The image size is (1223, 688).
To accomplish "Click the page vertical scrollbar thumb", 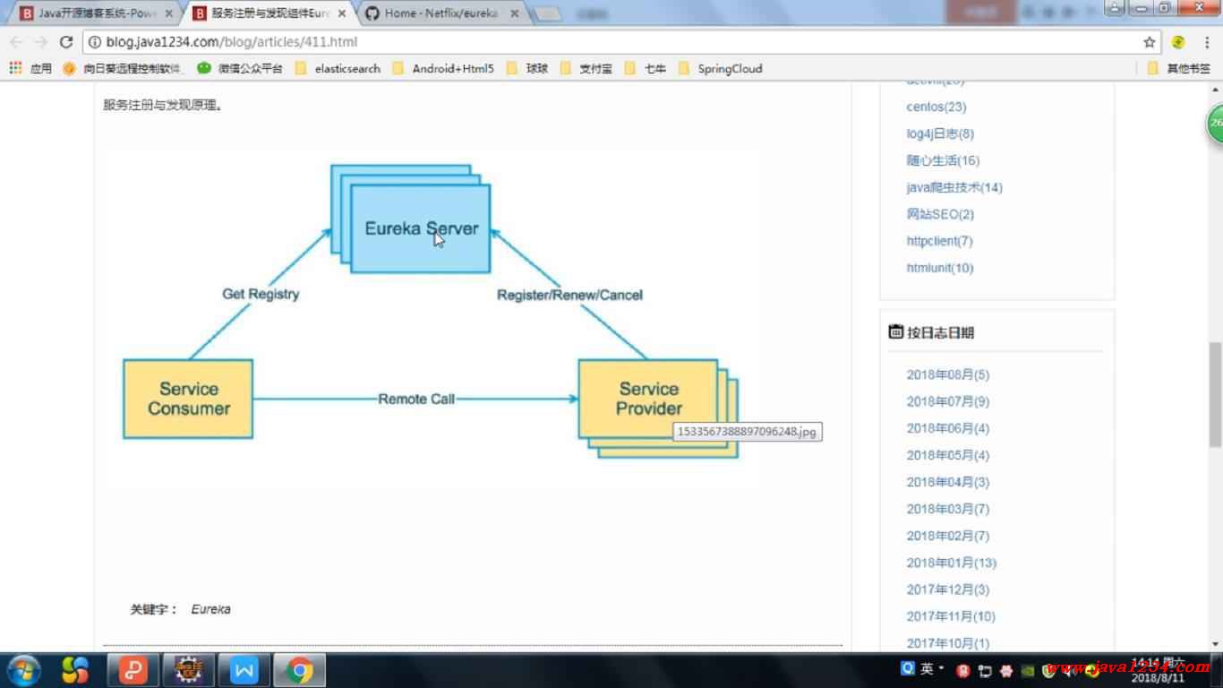I will 1215,393.
